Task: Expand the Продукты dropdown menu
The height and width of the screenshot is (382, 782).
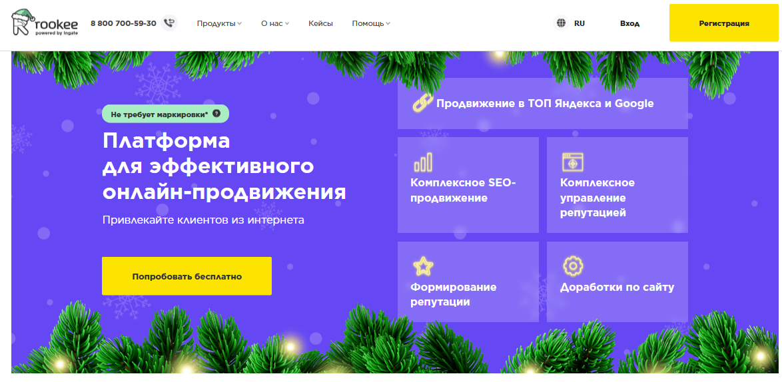Action: click(x=219, y=23)
